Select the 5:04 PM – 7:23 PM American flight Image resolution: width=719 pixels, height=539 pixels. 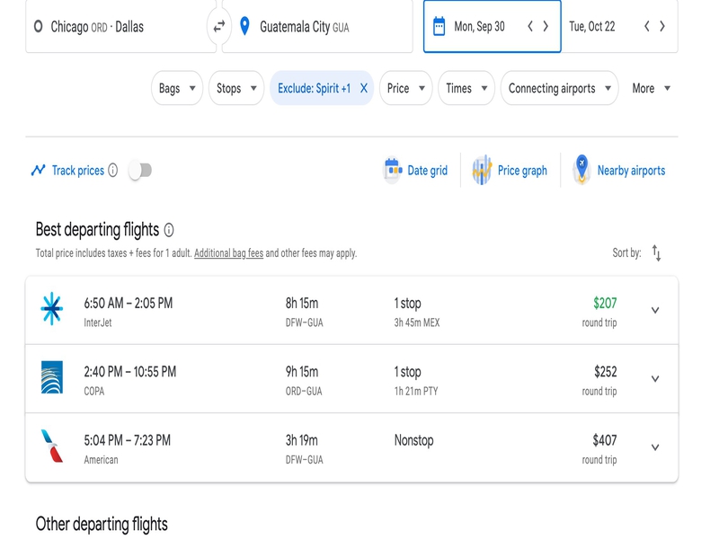(x=351, y=447)
